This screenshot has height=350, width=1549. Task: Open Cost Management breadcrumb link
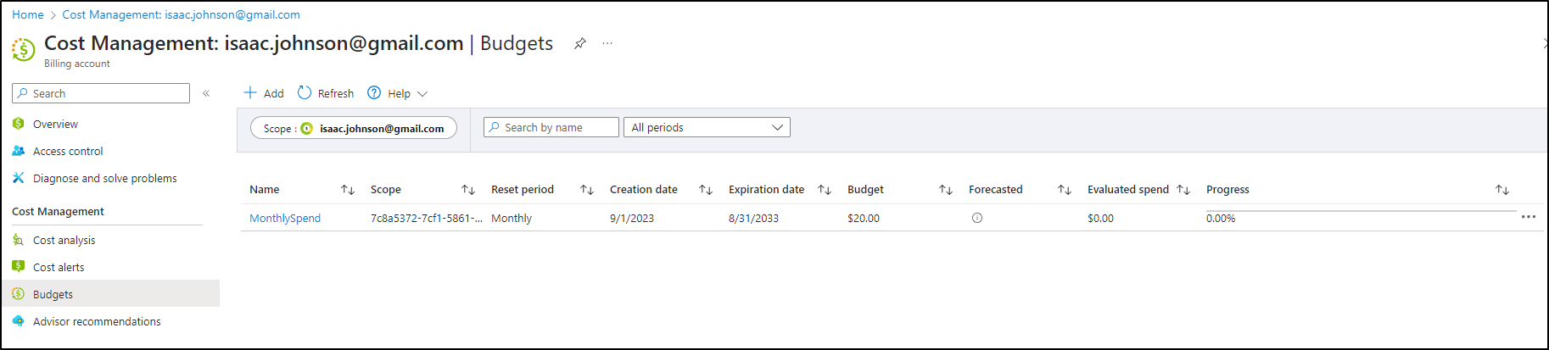[x=181, y=14]
